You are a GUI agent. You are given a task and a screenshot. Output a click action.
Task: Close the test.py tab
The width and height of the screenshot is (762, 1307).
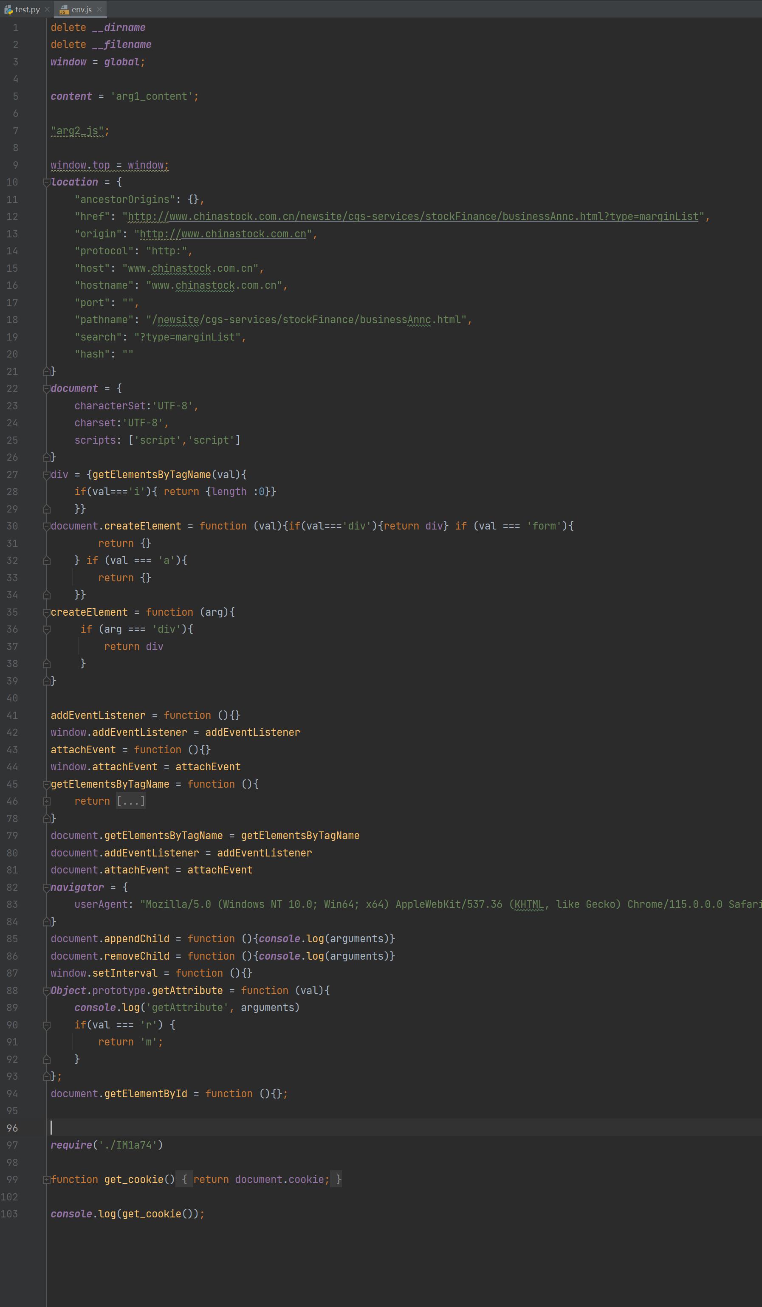[47, 9]
